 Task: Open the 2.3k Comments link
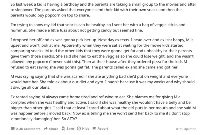(28, 129)
